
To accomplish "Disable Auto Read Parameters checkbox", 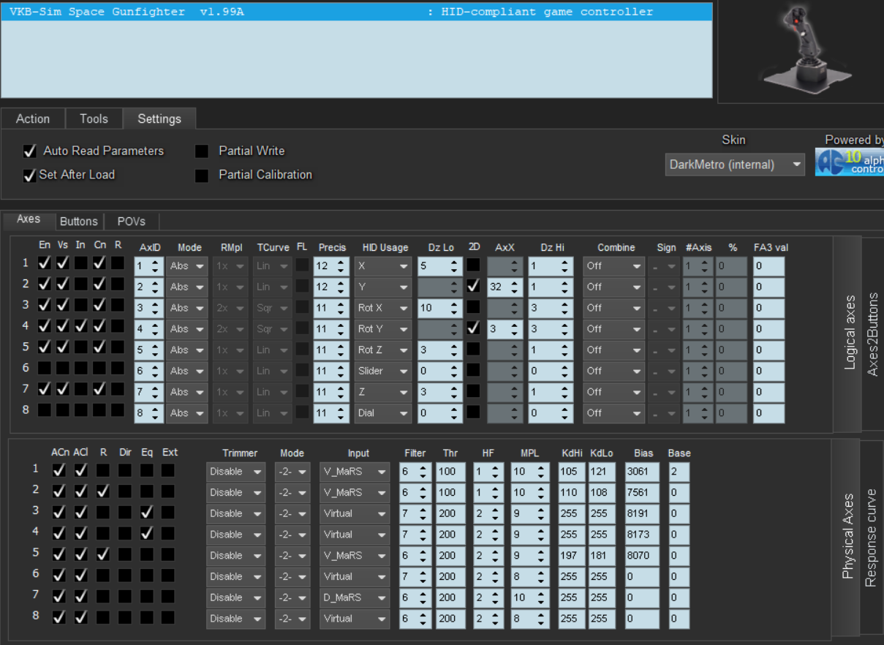I will [30, 151].
